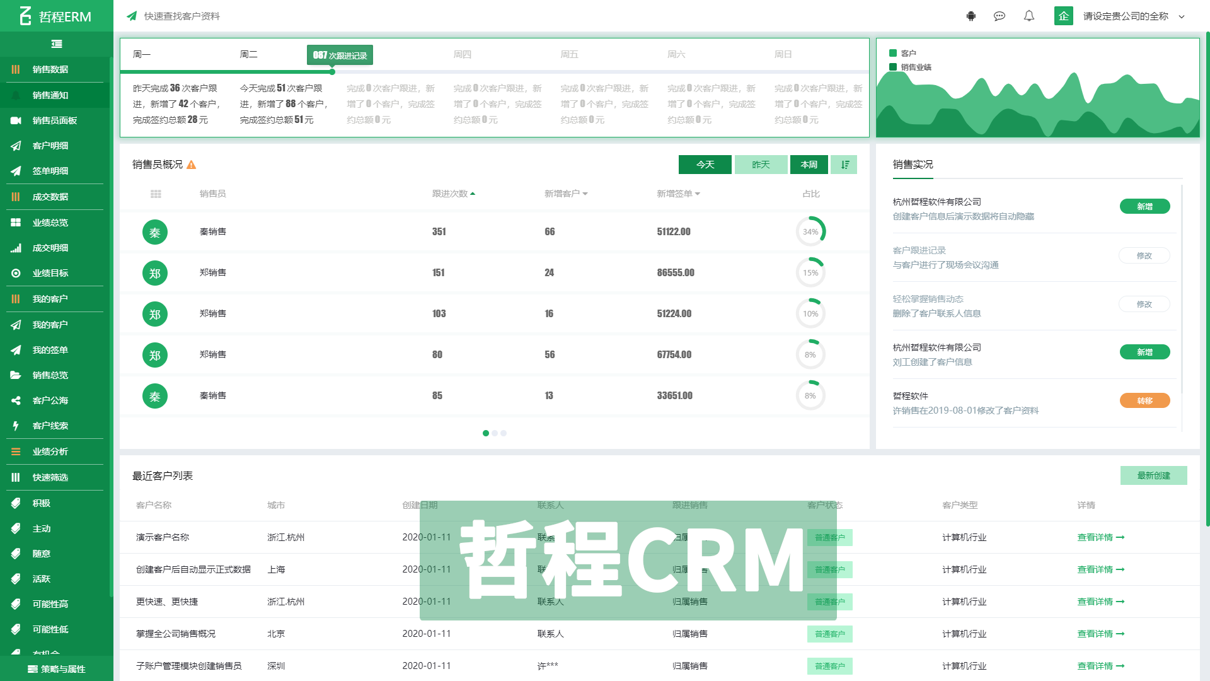Click 秦销售 avatar with 351 follow-ups

pos(155,232)
